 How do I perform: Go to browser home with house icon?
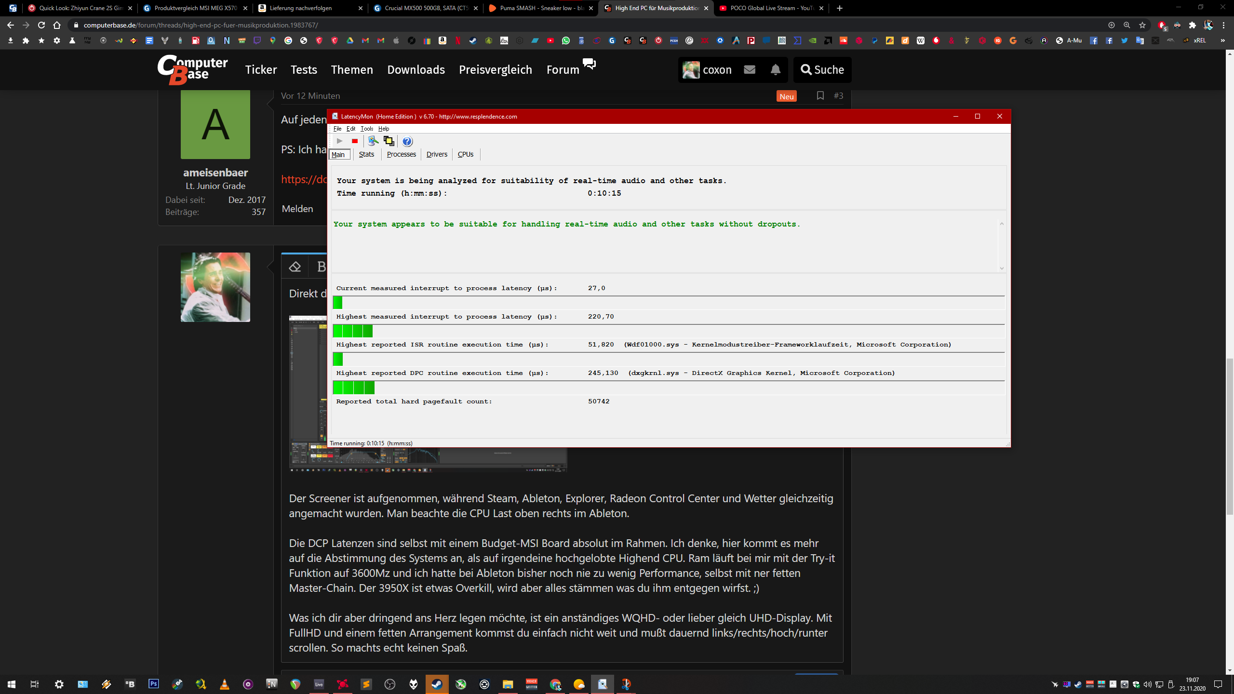[57, 25]
